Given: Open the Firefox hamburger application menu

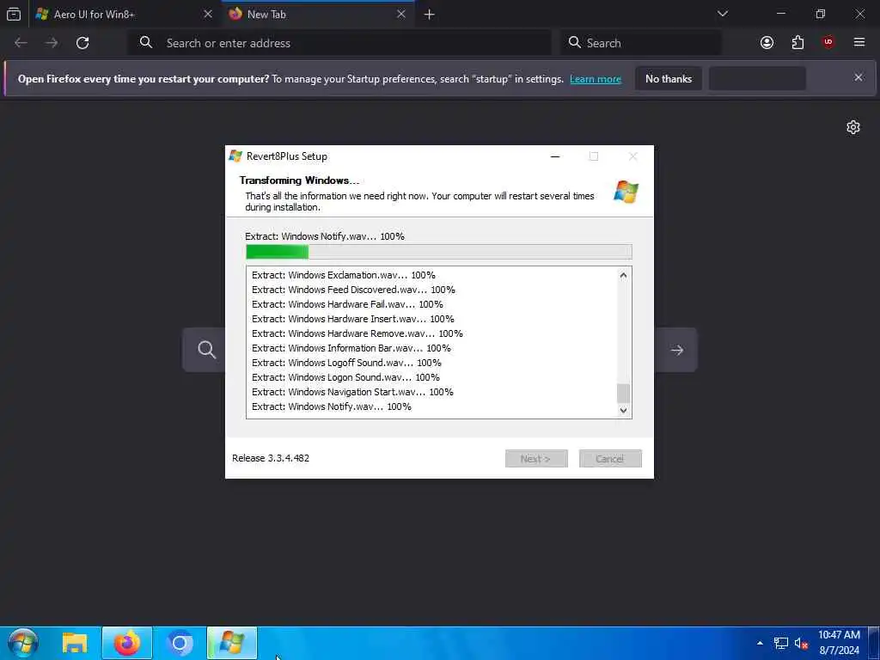Looking at the screenshot, I should [x=859, y=42].
